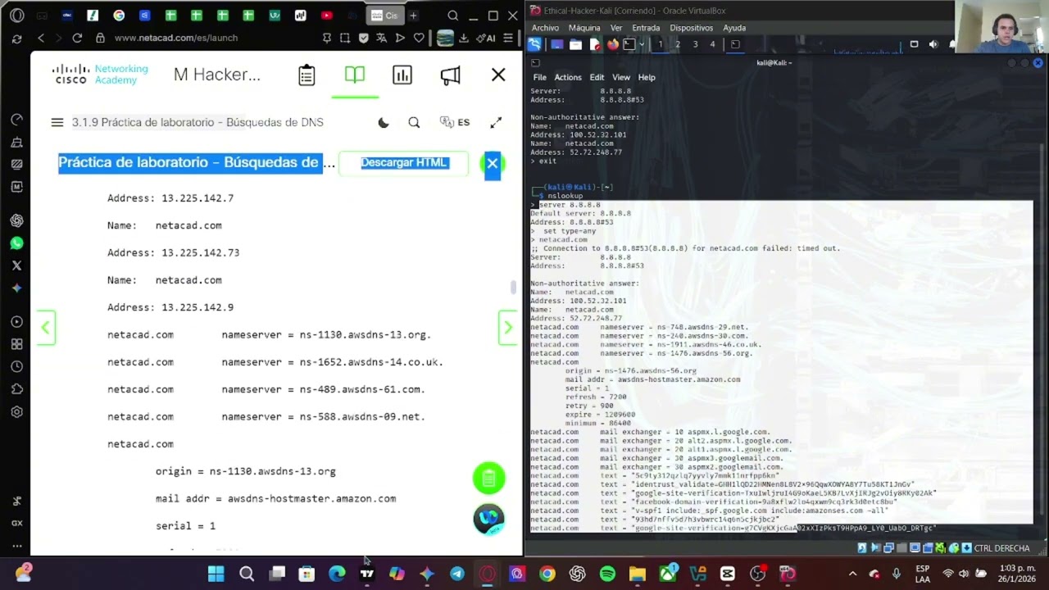Open Opera tab search magnifier
The width and height of the screenshot is (1049, 590).
click(452, 16)
